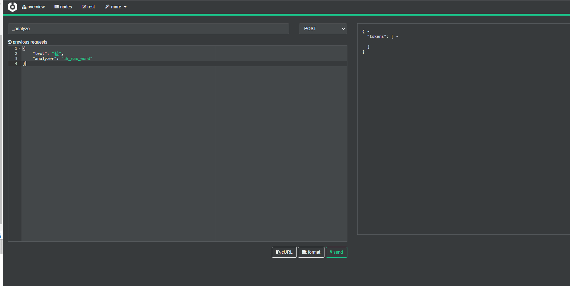The image size is (570, 286).
Task: Expand the more menu chevron
Action: (x=125, y=7)
